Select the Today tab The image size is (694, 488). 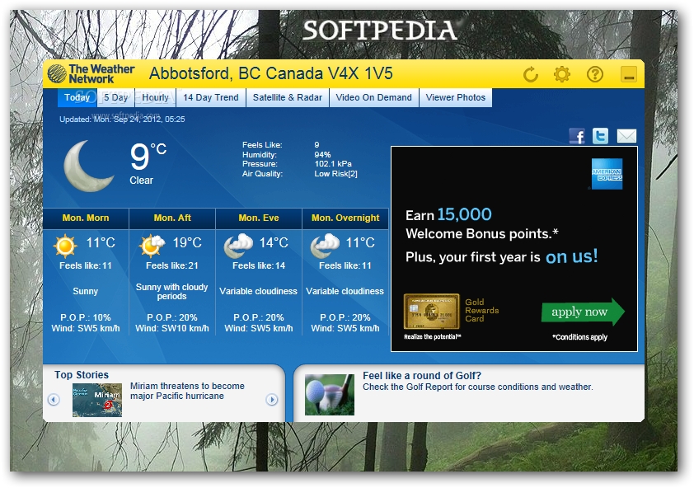tap(77, 97)
